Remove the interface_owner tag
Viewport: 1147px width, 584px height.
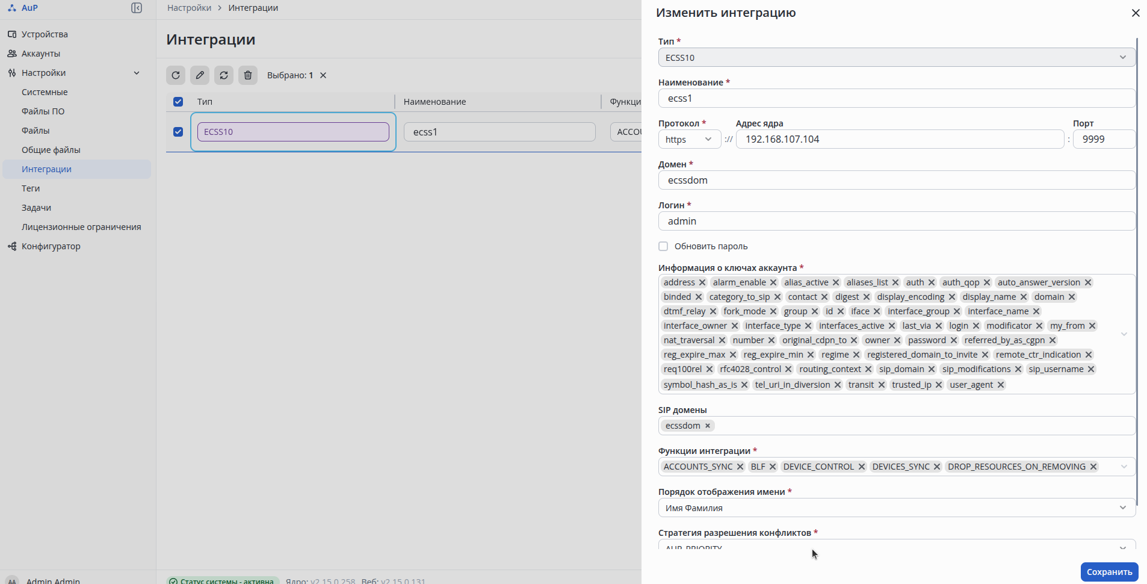(x=735, y=326)
